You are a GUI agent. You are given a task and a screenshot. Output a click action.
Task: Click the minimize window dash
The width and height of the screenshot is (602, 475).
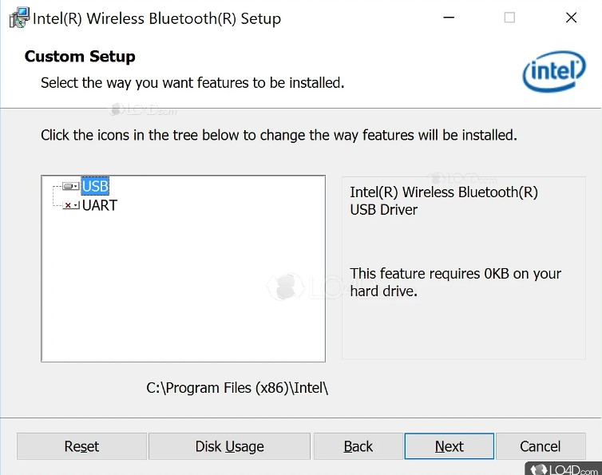[448, 18]
